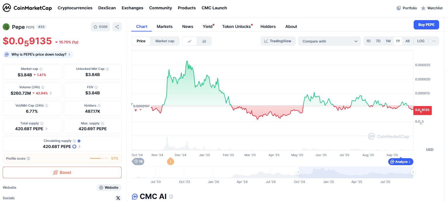Click the orange info event marker on the chart

point(170,161)
